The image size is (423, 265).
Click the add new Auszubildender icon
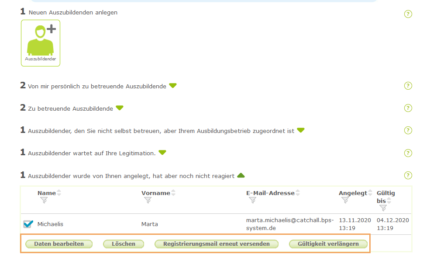point(41,43)
